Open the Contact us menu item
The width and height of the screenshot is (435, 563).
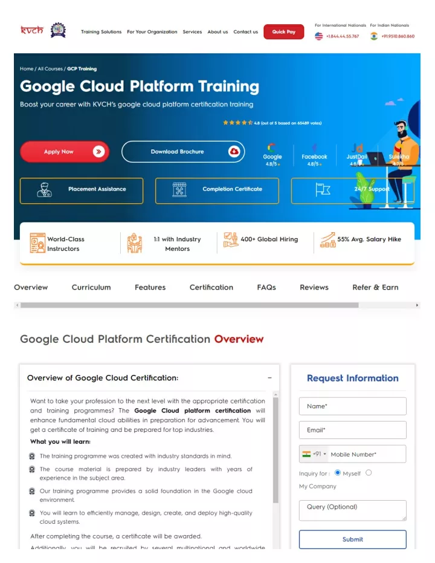tap(246, 32)
